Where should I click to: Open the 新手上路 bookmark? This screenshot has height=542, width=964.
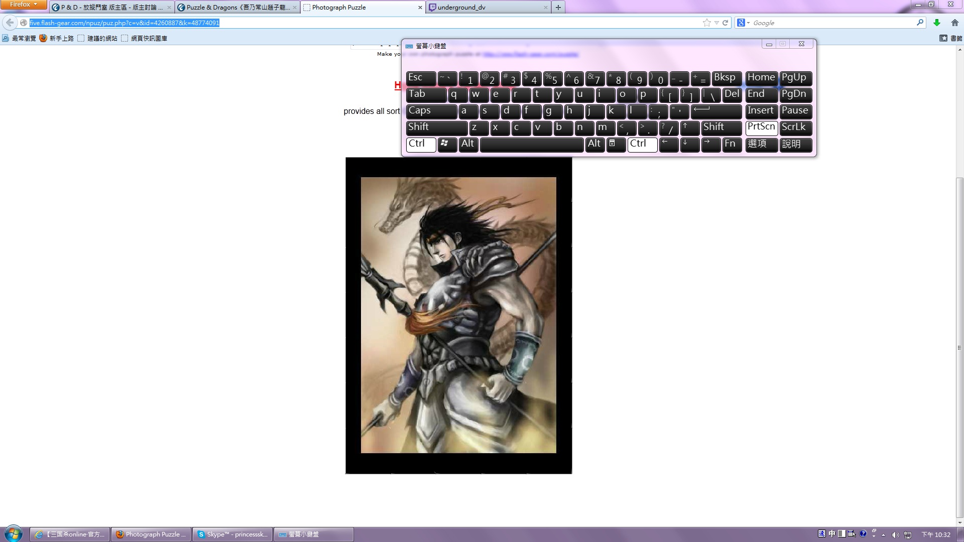[57, 38]
